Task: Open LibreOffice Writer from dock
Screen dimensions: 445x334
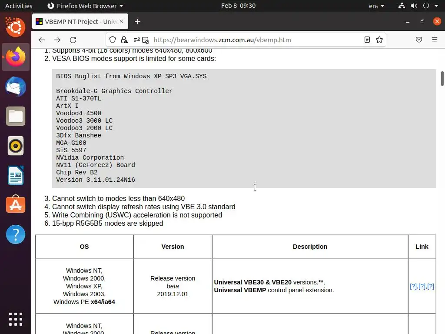Action: tap(16, 176)
